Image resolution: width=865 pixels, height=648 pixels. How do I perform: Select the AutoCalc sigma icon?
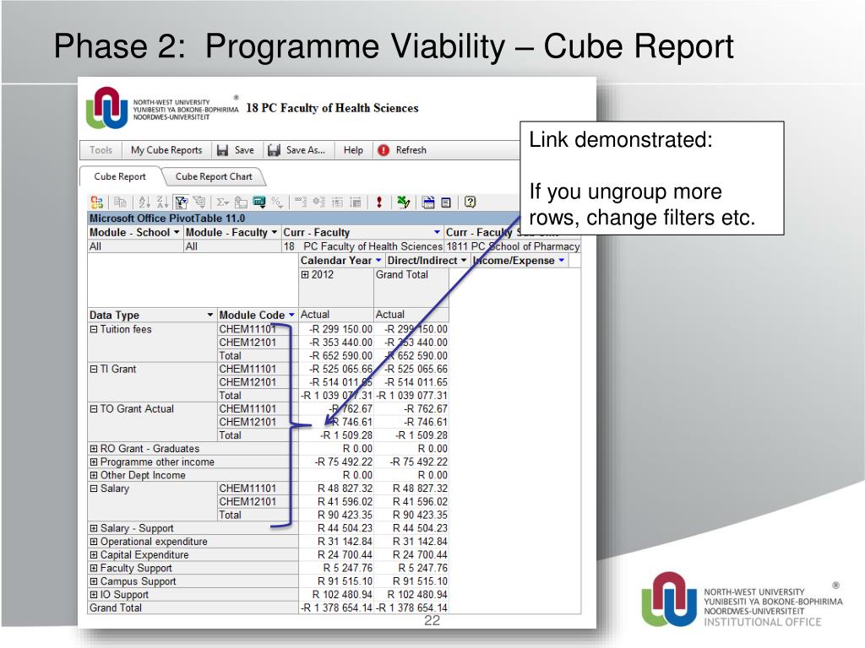[x=224, y=202]
